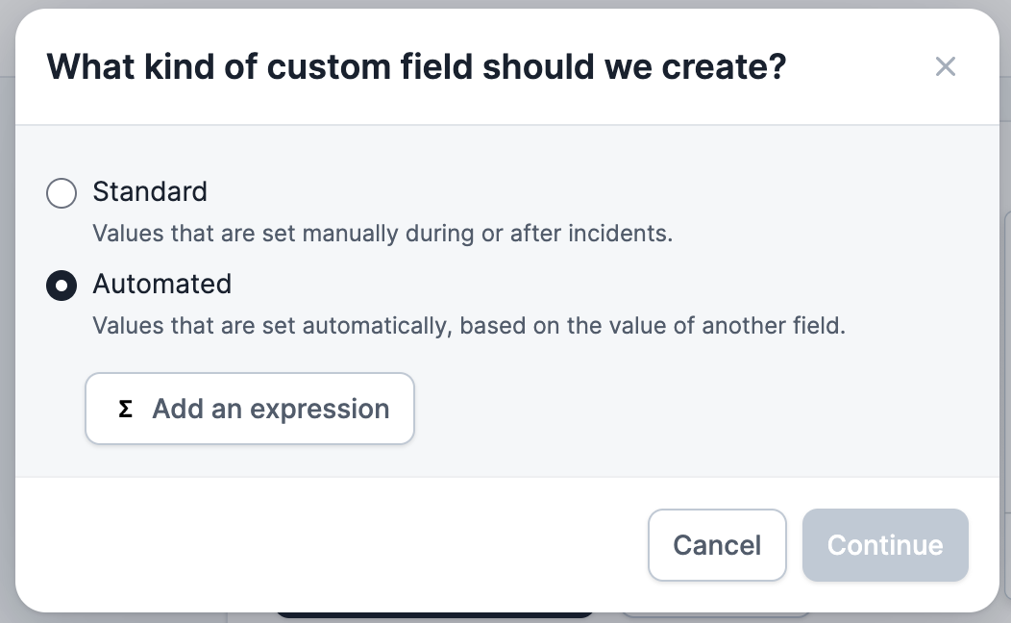Click the "Standard" option label
The width and height of the screenshot is (1011, 623).
tap(150, 191)
